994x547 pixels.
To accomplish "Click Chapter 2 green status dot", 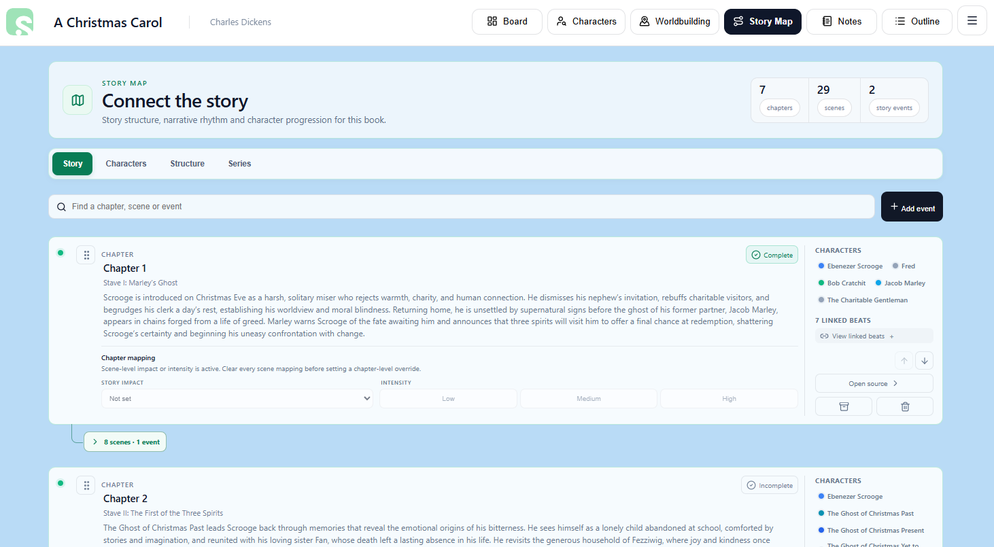I will (61, 483).
